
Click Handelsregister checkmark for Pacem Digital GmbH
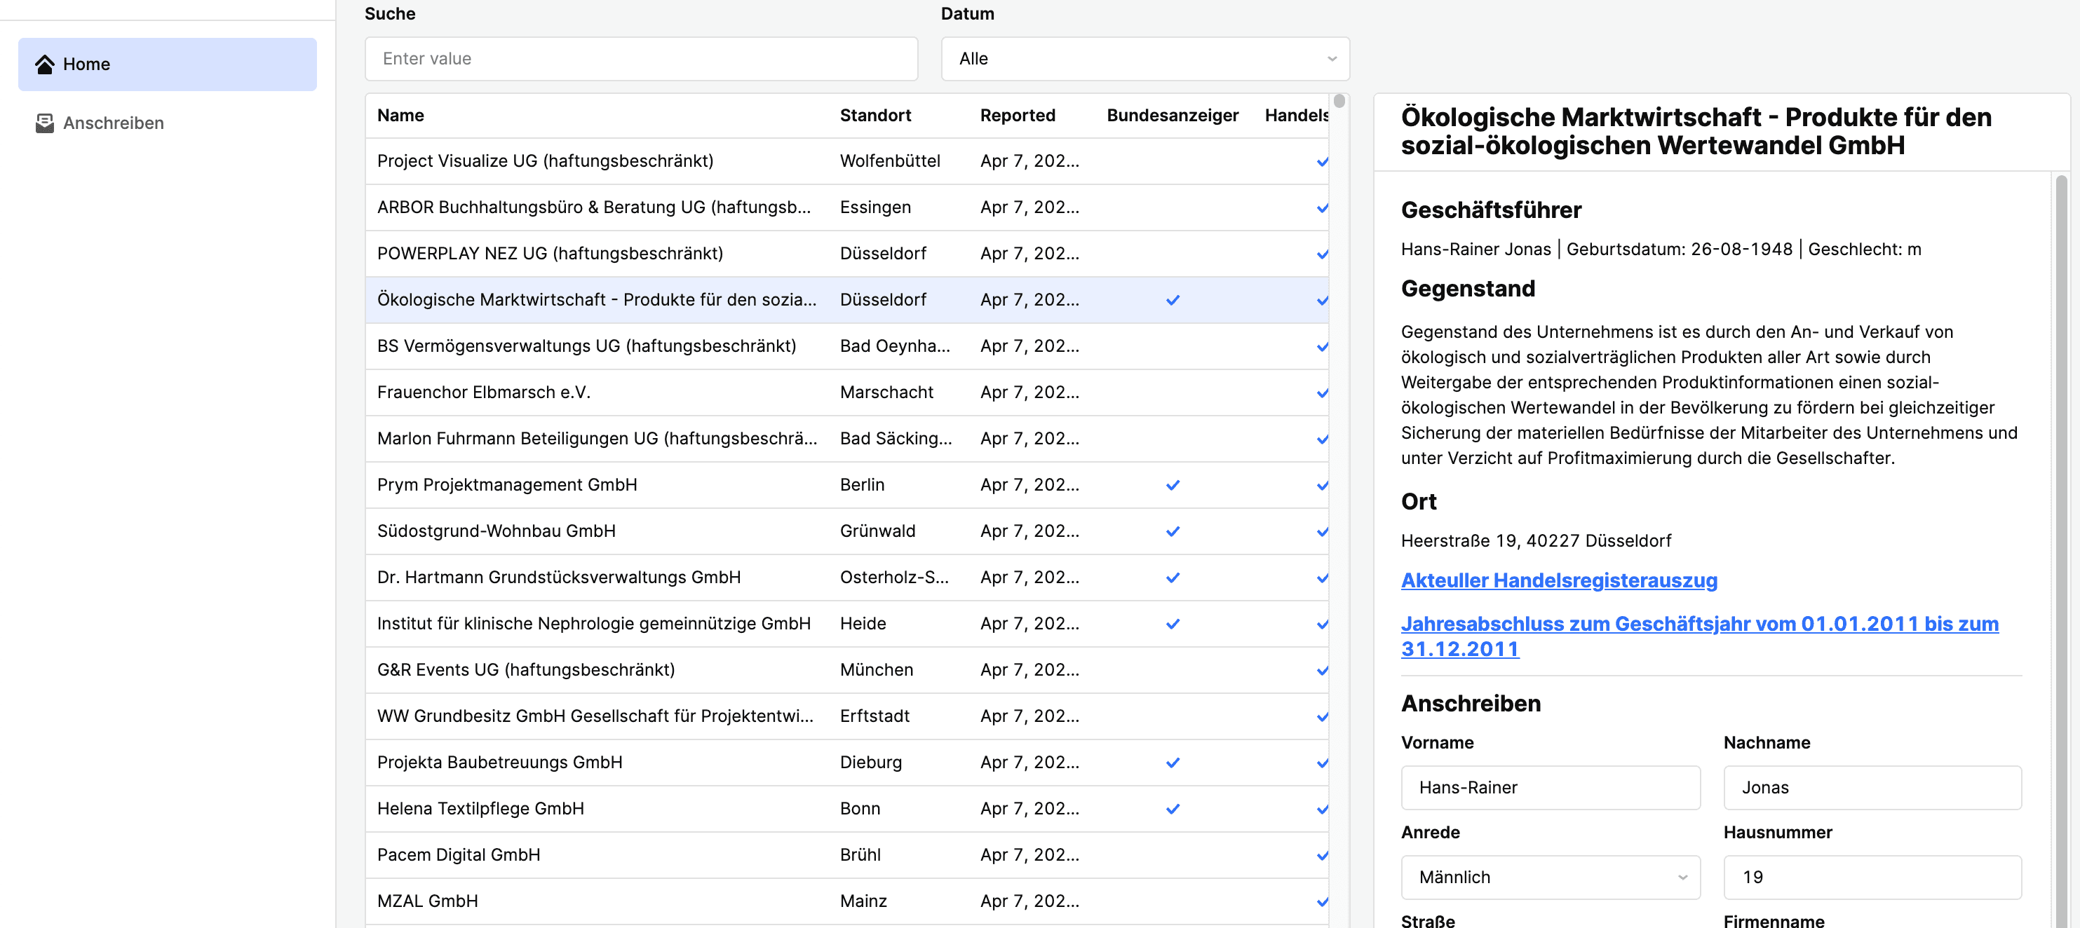(1322, 855)
